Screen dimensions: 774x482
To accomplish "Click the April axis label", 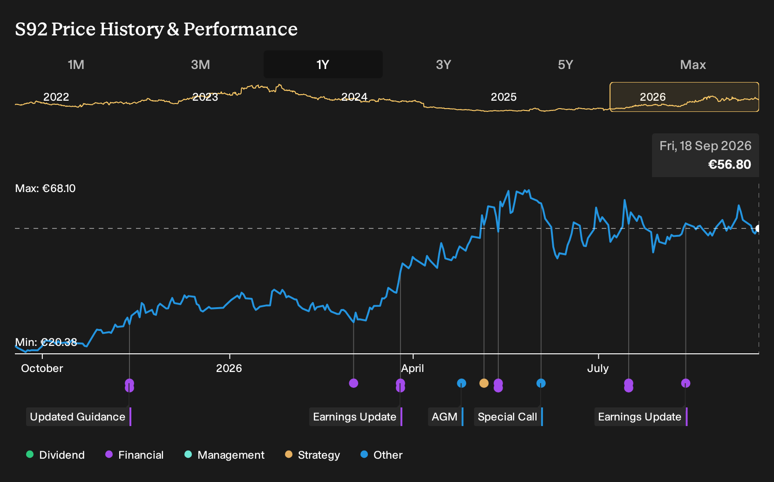I will tap(413, 368).
